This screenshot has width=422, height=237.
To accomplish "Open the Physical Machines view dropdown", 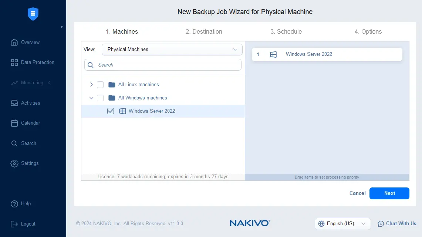I will pos(172,50).
